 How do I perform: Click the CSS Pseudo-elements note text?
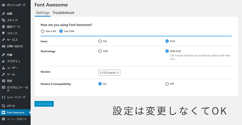pos(200,57)
